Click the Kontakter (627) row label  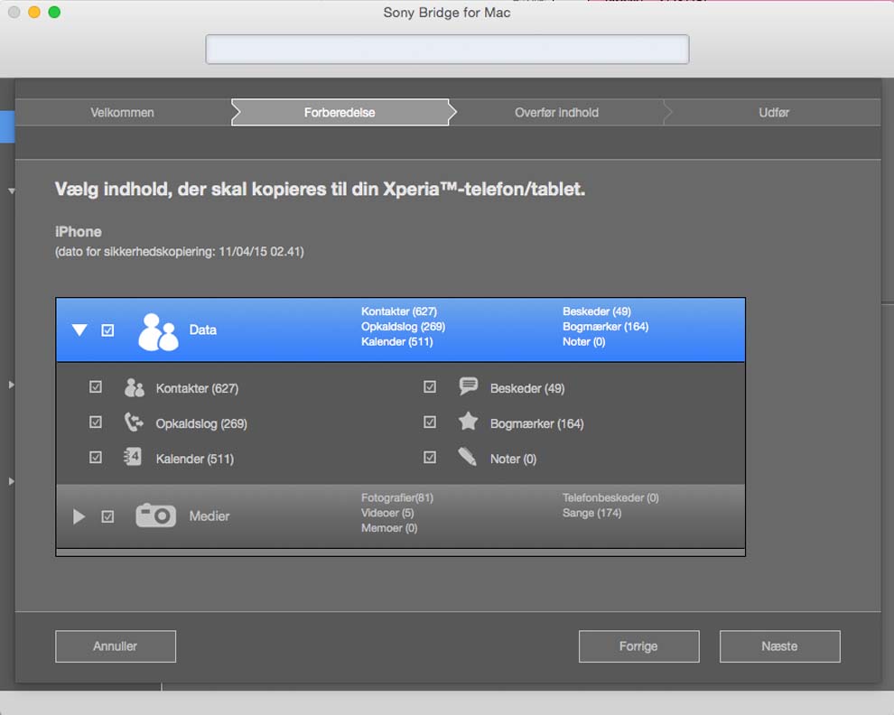tap(197, 388)
